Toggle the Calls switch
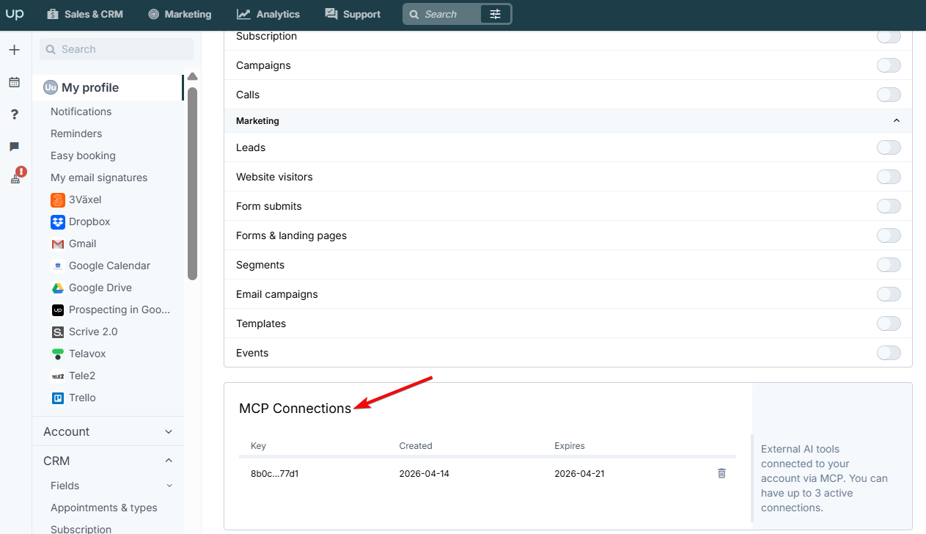Screen dimensions: 926x534 coord(889,95)
